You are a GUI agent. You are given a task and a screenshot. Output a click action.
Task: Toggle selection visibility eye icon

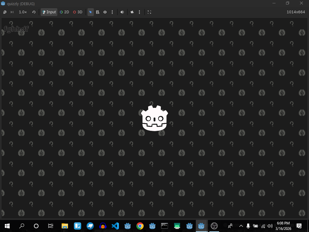tap(105, 12)
